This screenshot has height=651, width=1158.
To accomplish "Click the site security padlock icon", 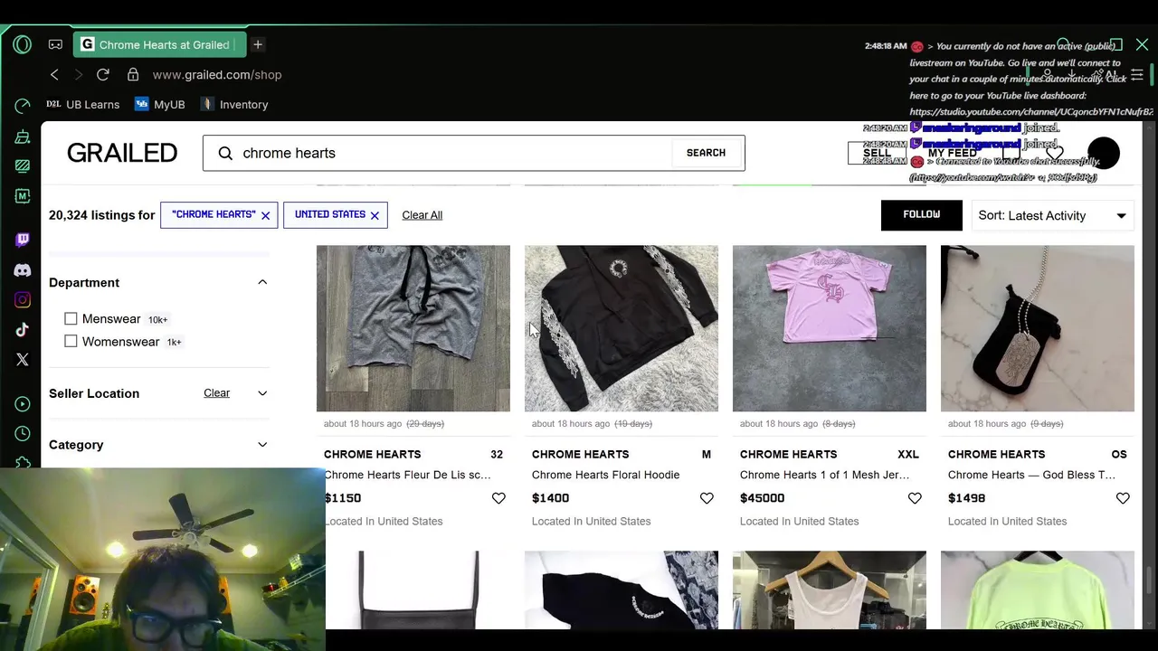I will [133, 74].
